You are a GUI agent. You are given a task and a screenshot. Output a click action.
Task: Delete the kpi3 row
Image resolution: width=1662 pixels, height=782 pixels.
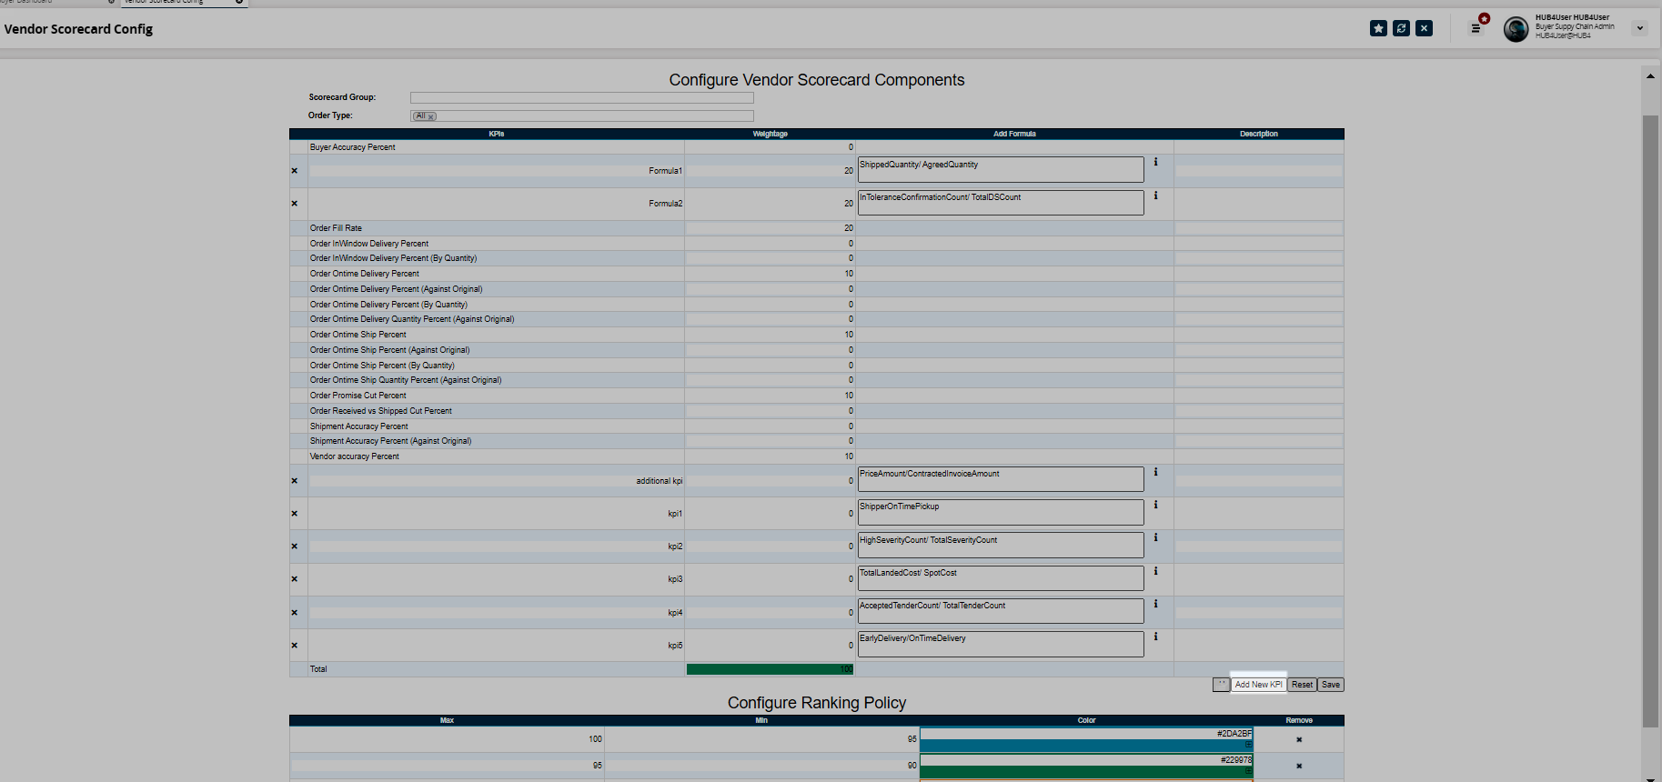coord(295,579)
